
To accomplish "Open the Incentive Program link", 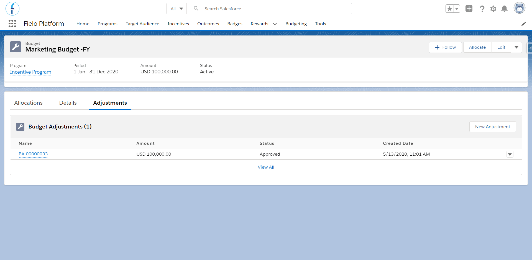I will (x=31, y=72).
